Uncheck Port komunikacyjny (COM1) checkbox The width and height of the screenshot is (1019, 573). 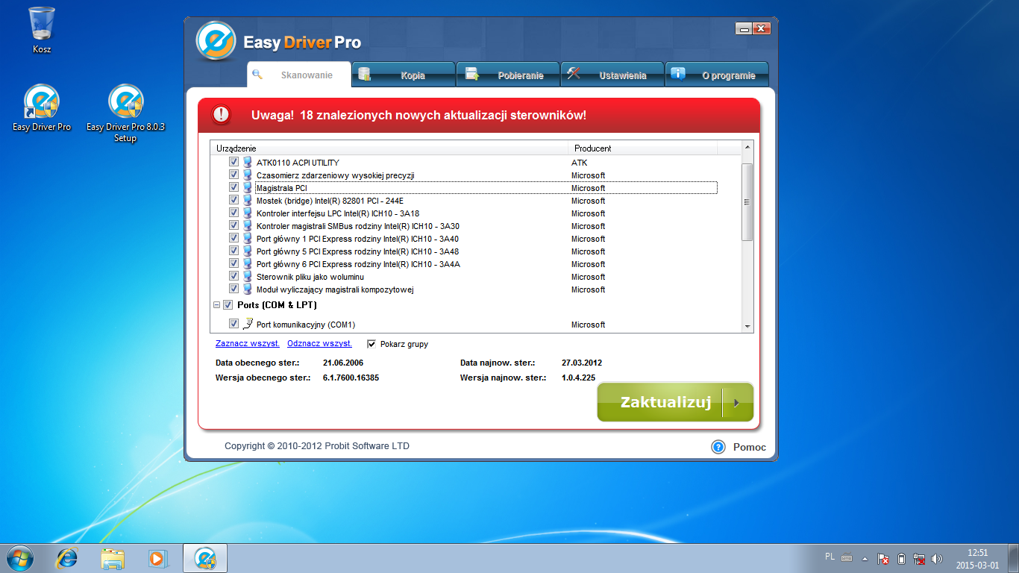click(x=233, y=324)
